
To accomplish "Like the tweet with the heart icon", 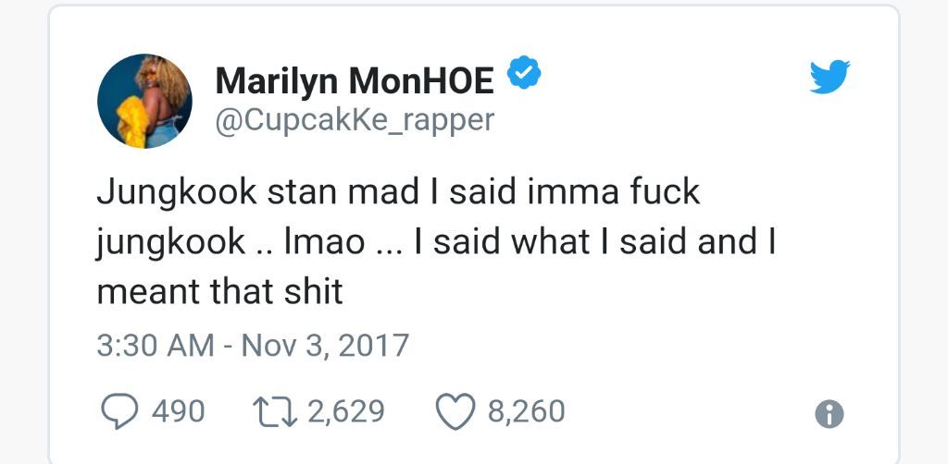I will point(455,412).
